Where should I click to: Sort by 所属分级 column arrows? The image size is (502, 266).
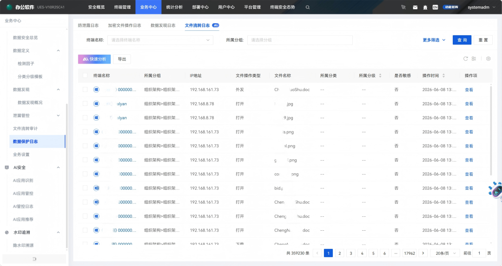click(x=380, y=76)
